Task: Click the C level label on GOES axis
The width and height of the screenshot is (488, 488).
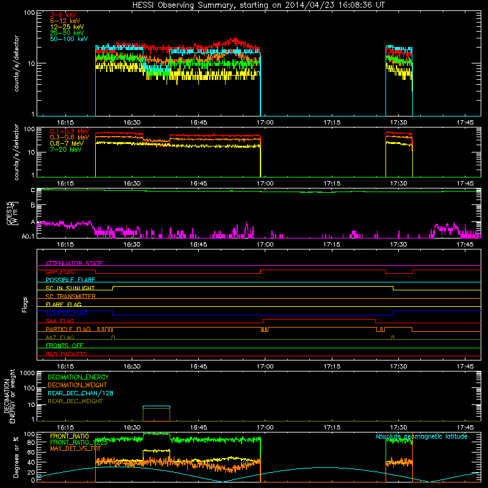Action: tap(33, 190)
